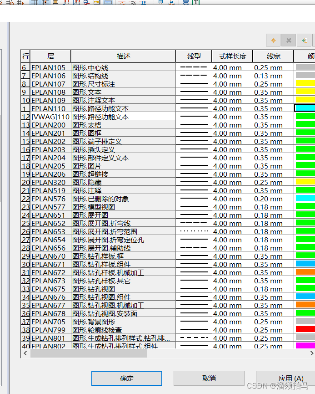Select the cyan color swatch of EPLAN110

click(x=305, y=108)
